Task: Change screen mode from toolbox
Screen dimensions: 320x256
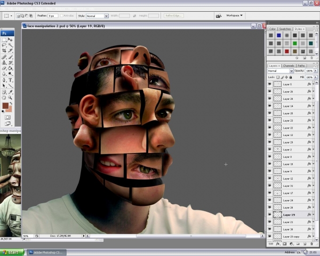Action: [7, 124]
